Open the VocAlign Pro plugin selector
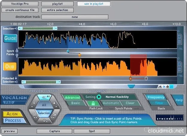187x136 pixels. click(20, 4)
